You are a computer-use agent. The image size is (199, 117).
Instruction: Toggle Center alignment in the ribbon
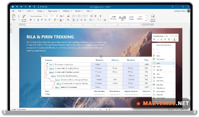pos(78,20)
